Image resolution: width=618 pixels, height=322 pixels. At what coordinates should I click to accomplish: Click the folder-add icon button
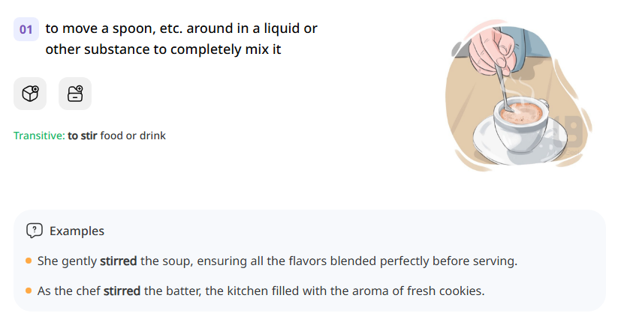[x=75, y=94]
